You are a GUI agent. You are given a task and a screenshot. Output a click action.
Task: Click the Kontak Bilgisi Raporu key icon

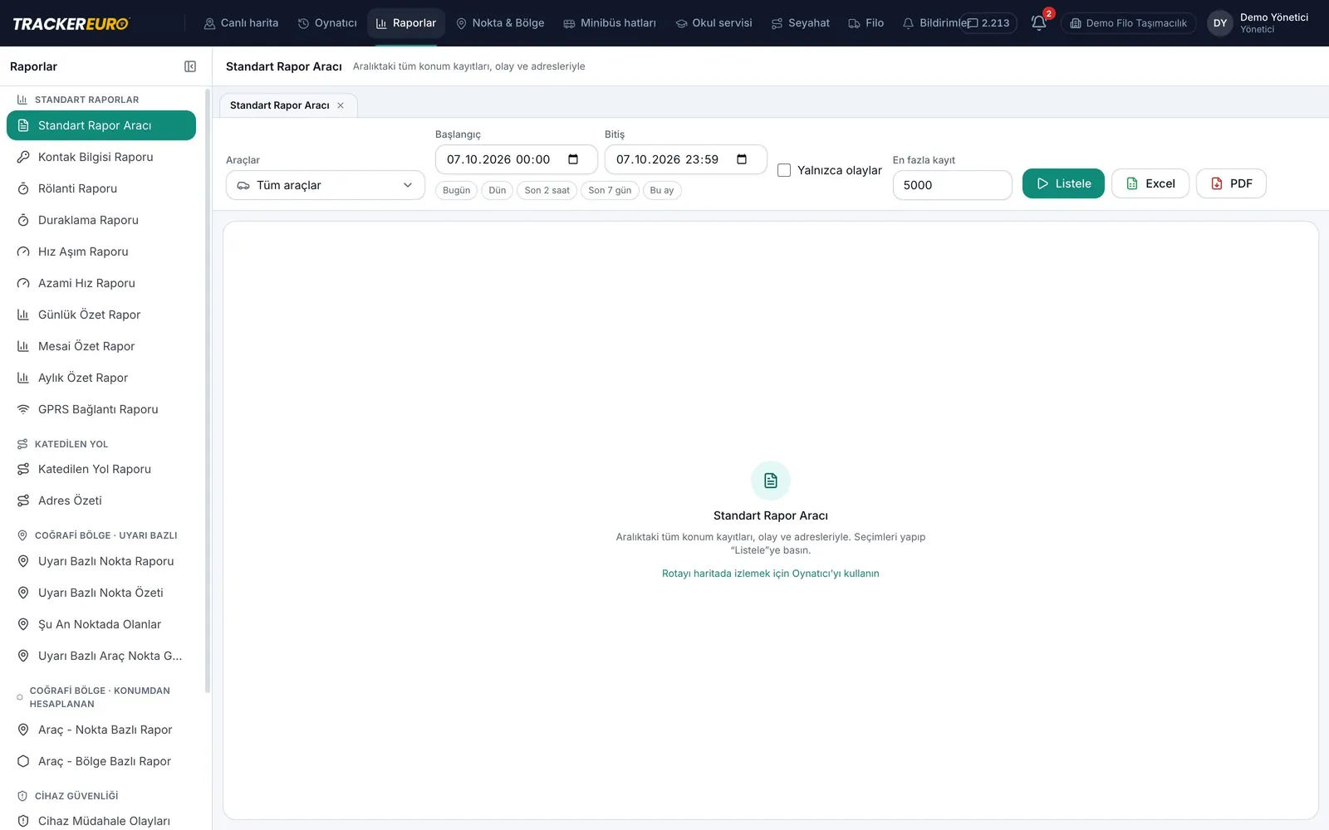(23, 157)
